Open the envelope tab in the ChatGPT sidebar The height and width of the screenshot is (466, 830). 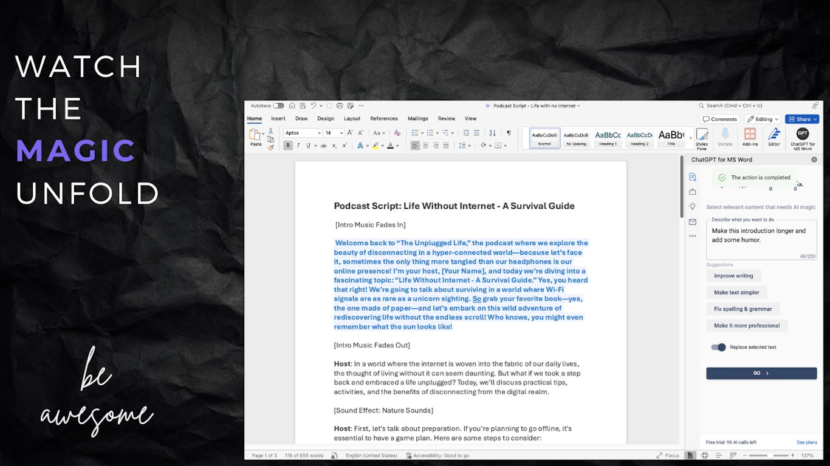pos(693,221)
